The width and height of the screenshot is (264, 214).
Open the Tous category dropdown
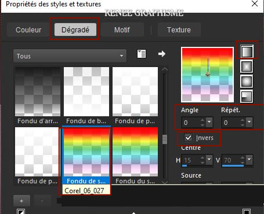point(70,56)
